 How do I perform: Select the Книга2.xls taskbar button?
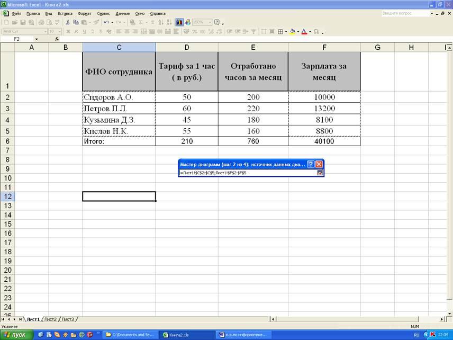pyautogui.click(x=185, y=335)
